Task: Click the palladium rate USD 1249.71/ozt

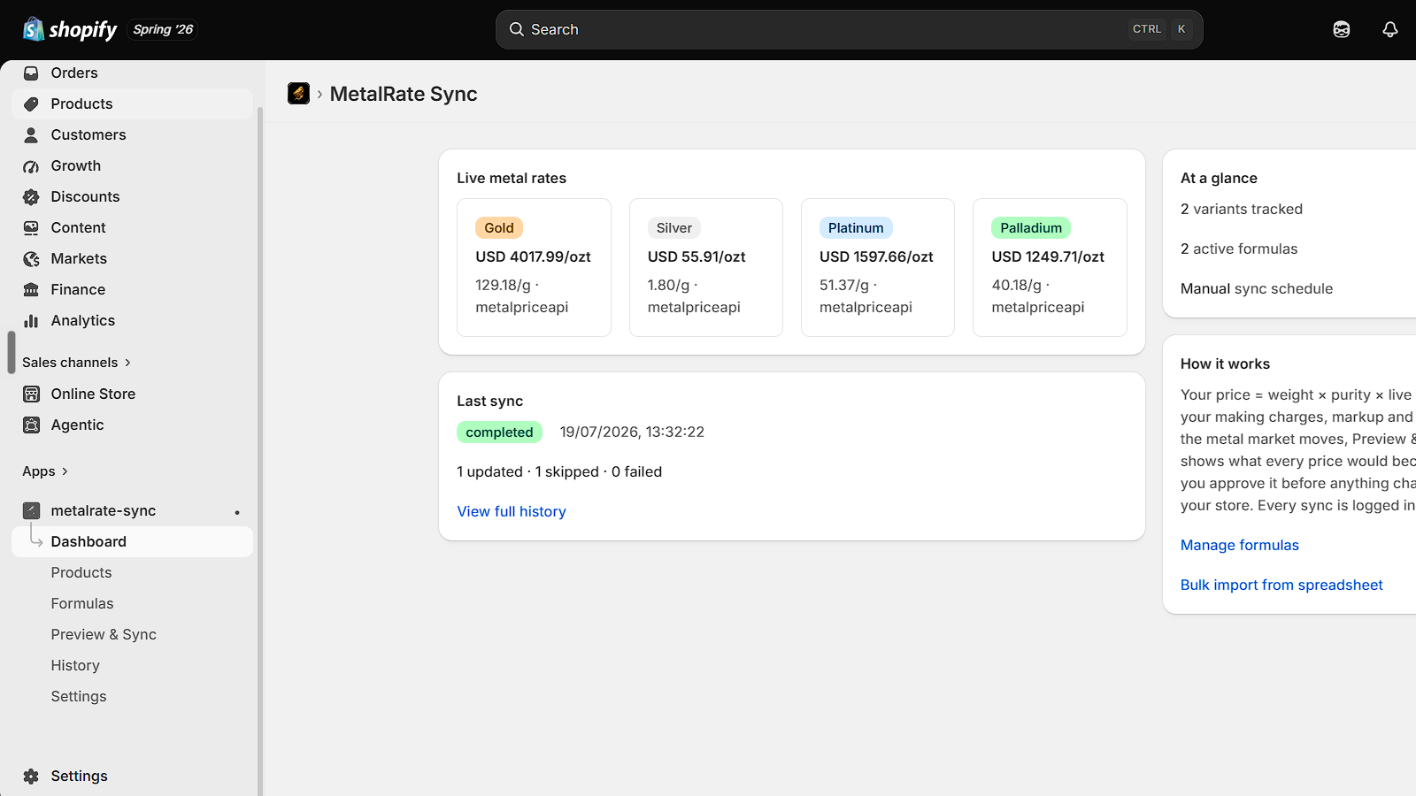Action: pos(1048,257)
